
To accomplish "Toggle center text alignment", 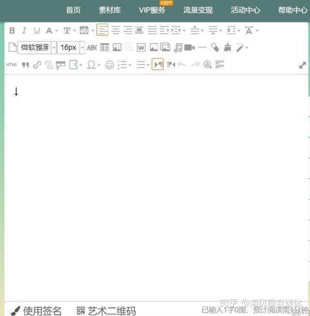I will coord(116,31).
